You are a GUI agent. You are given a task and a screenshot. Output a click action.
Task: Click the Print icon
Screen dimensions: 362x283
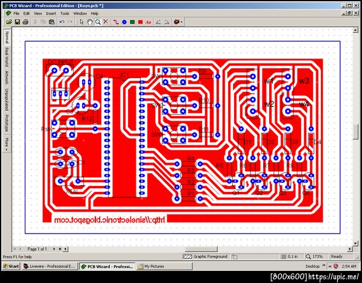[x=25, y=22]
